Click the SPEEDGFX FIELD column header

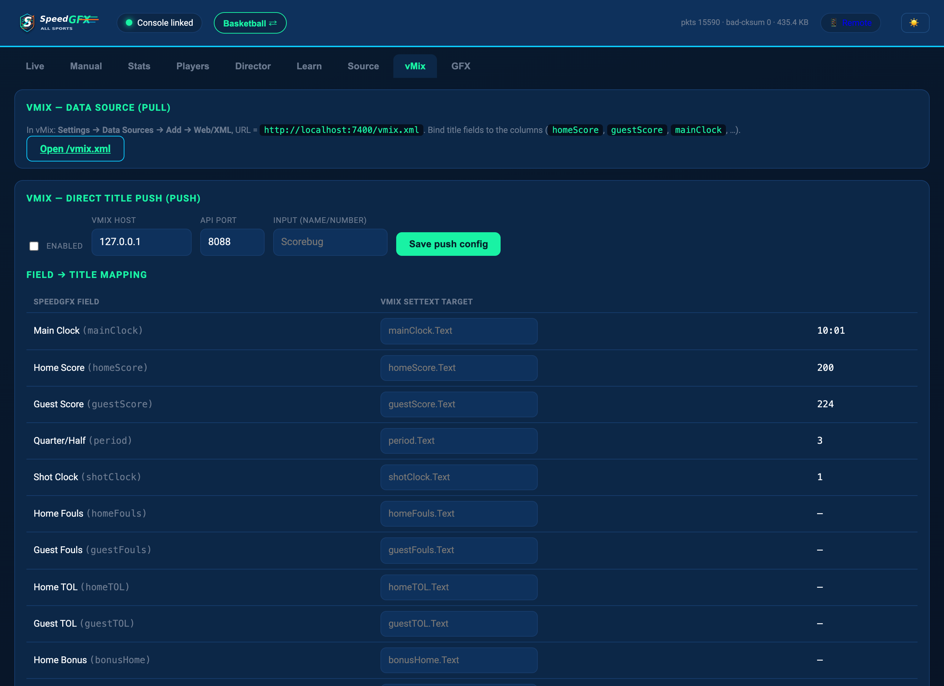pos(66,302)
